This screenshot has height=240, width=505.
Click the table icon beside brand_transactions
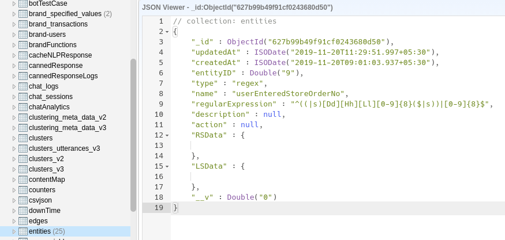point(23,24)
